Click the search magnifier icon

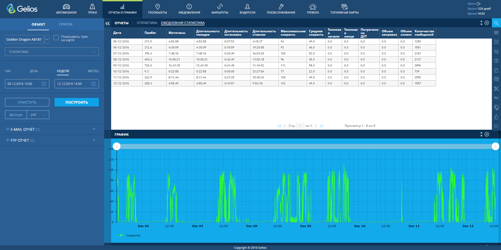coord(496,23)
